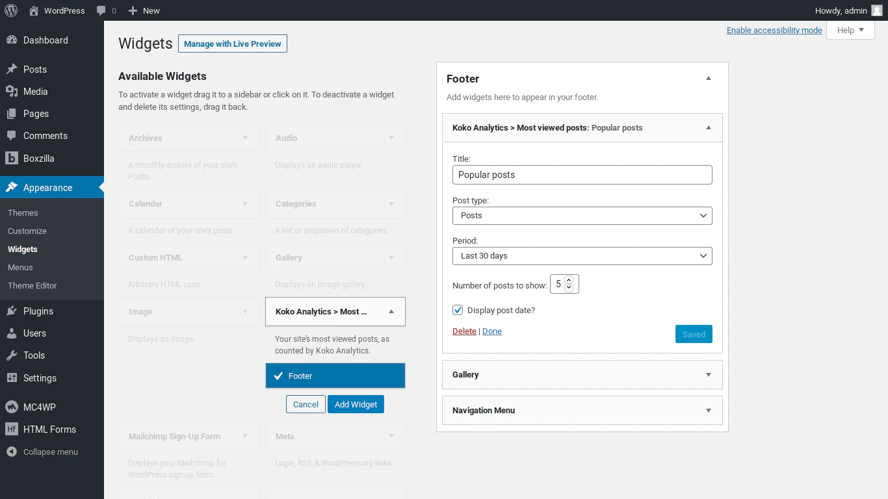
Task: Expand the Gallery widget in Footer
Action: point(709,375)
